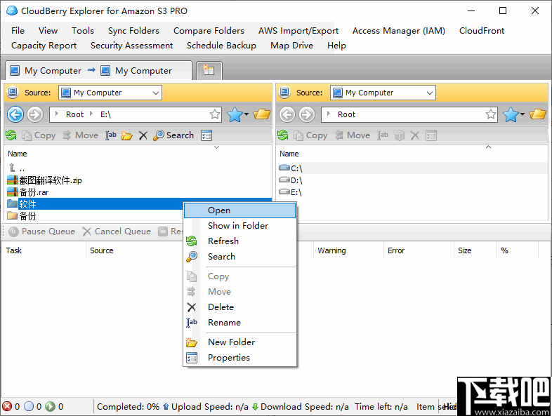
Task: Click right pane open-folder browse icon
Action: (537, 114)
